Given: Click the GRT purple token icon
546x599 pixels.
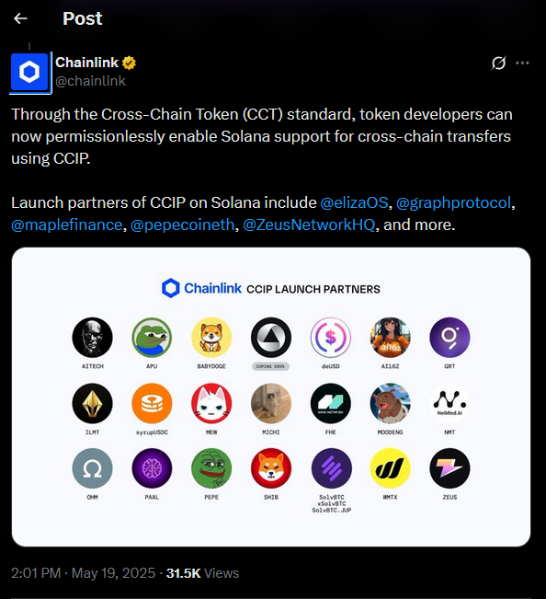Looking at the screenshot, I should pos(449,338).
